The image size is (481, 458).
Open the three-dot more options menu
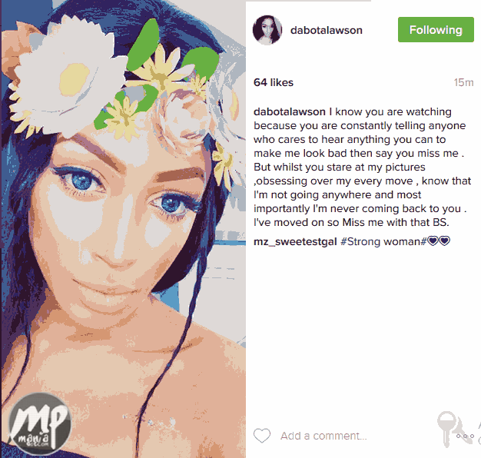pos(465,436)
